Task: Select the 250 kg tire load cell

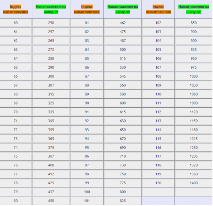Action: click(x=51, y=23)
